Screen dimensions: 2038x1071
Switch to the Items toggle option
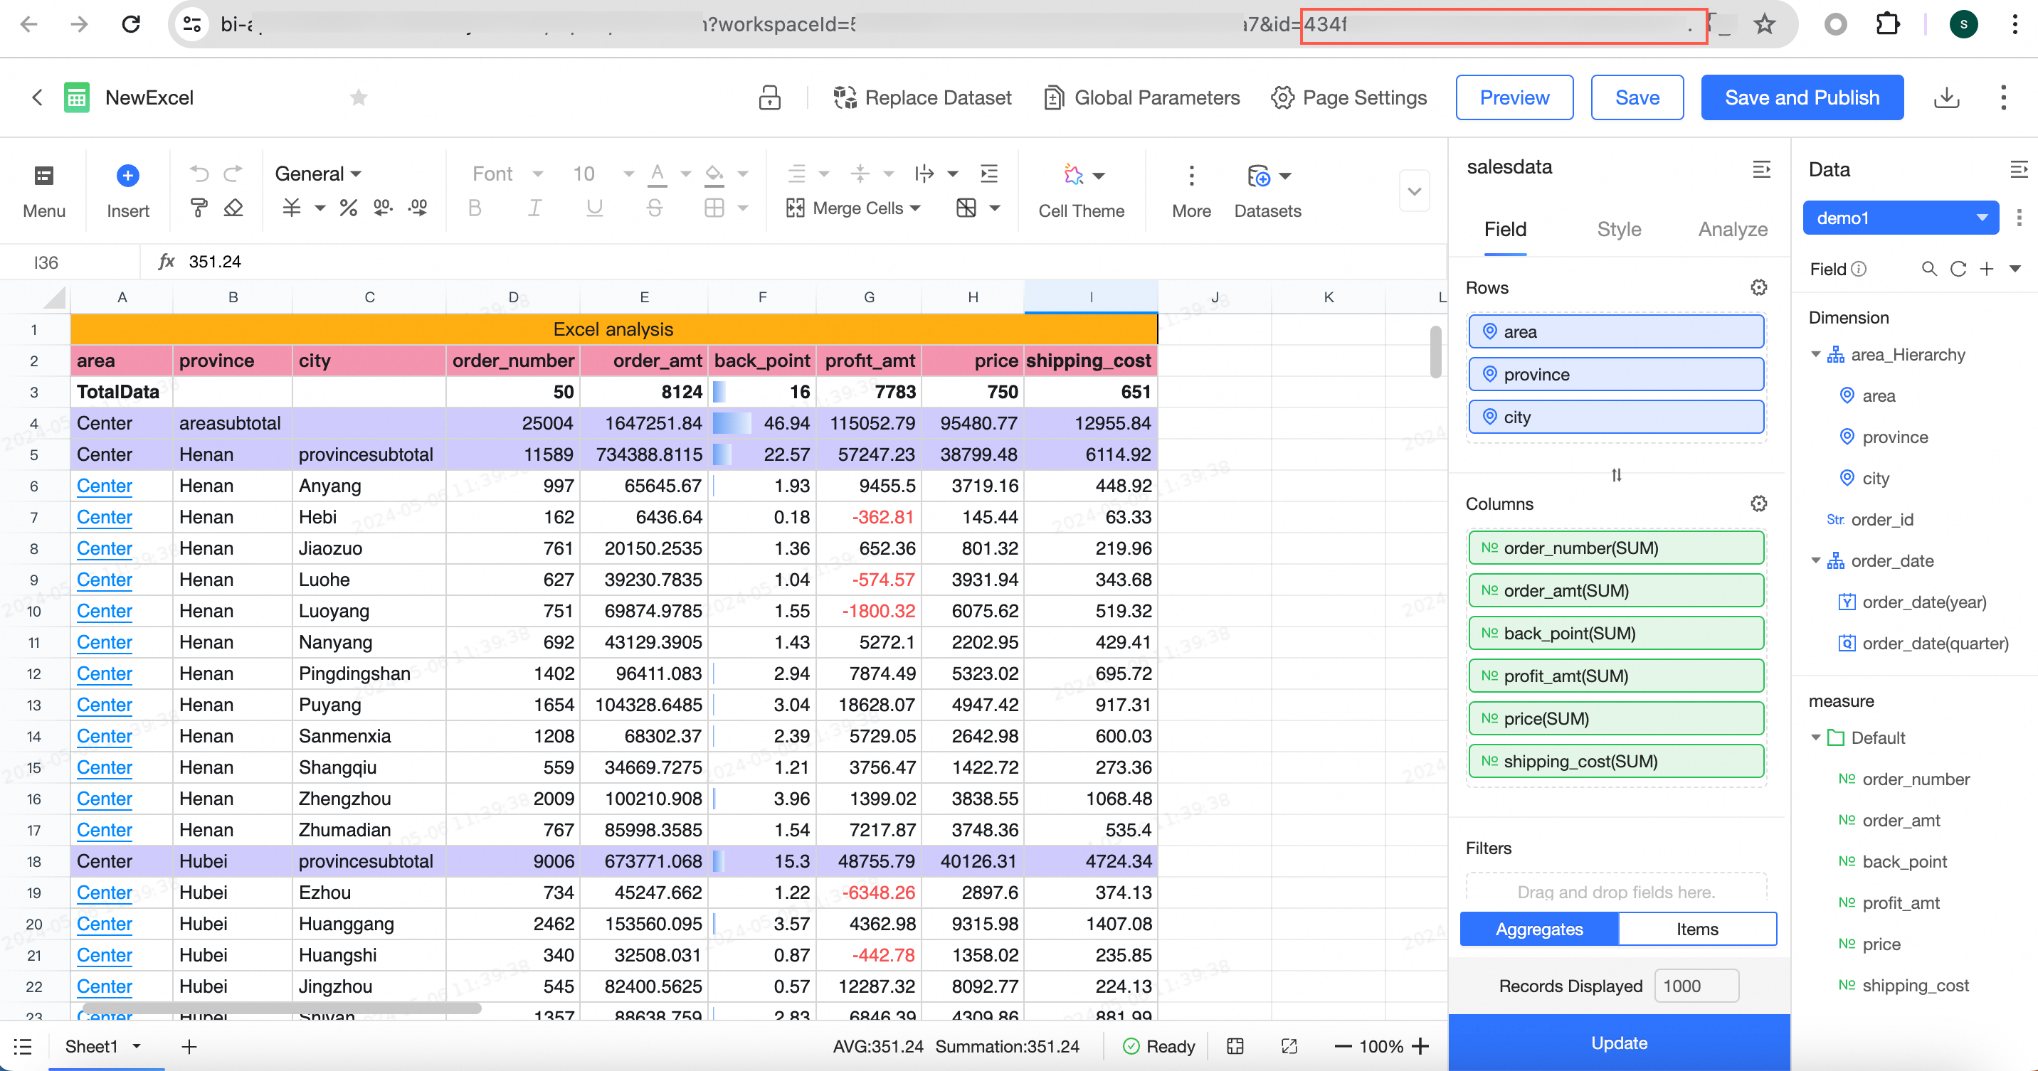point(1697,929)
